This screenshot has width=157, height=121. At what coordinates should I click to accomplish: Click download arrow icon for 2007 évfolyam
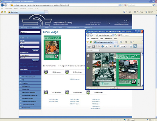(x=46, y=92)
